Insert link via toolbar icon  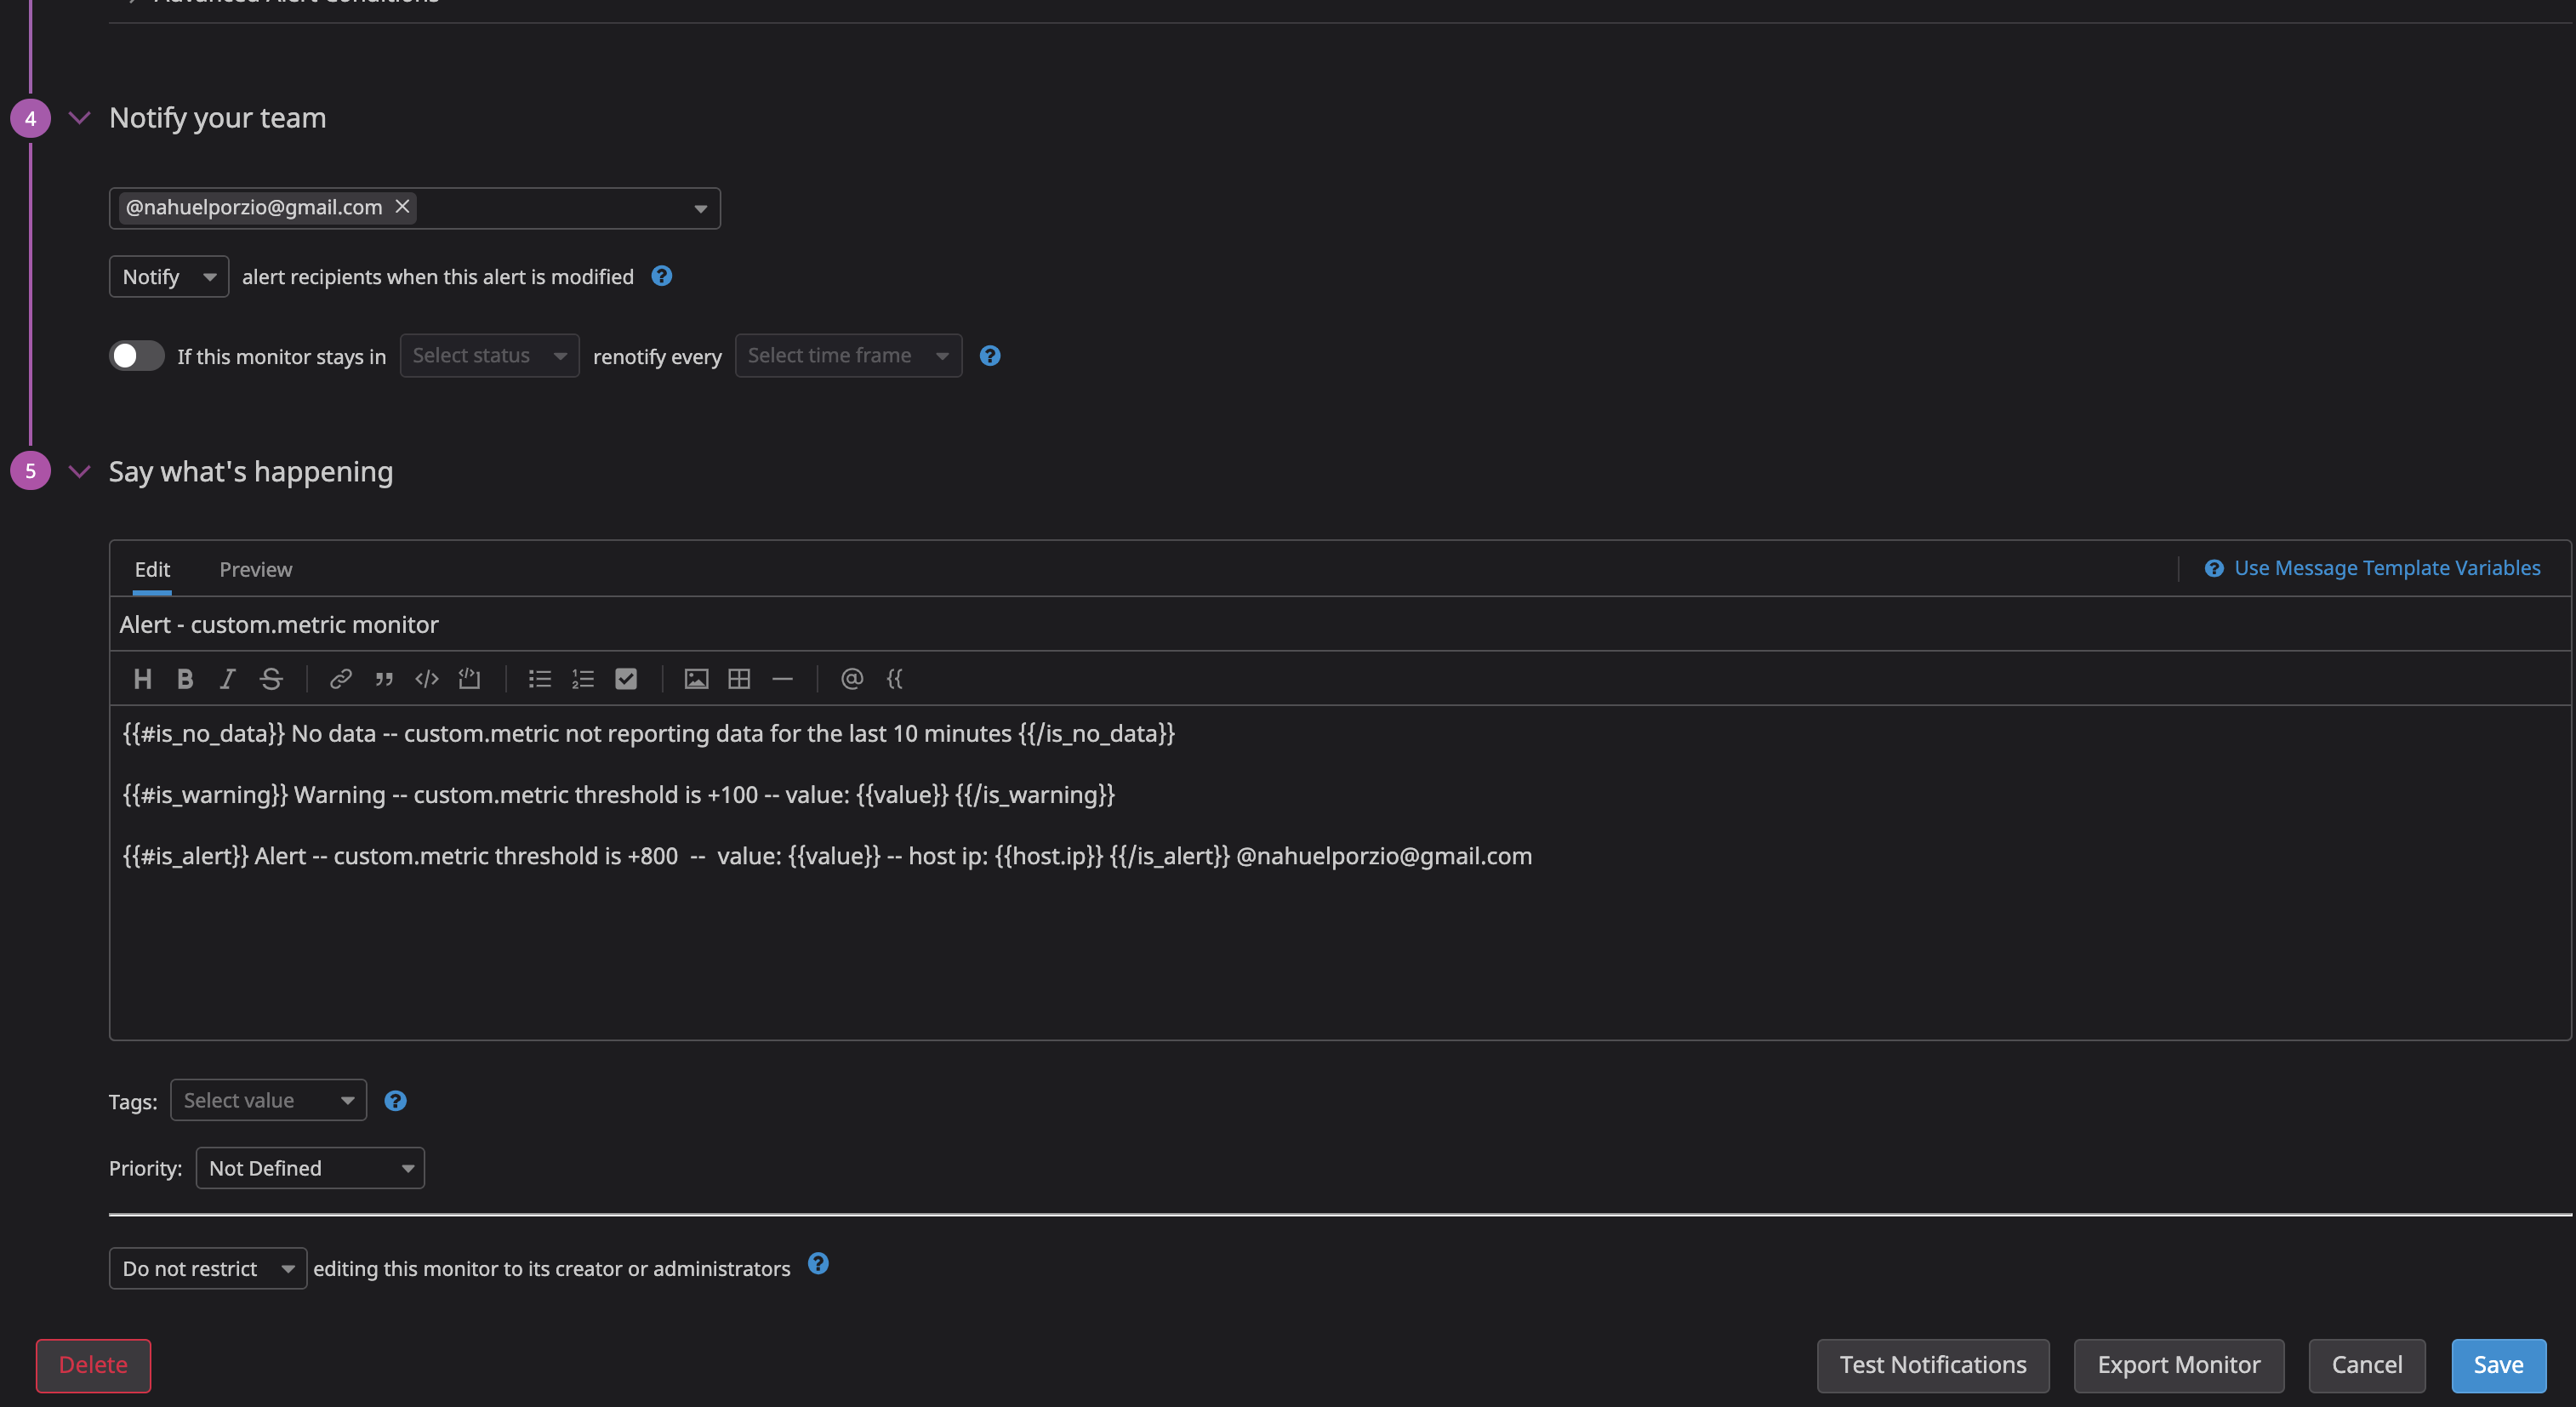[340, 679]
